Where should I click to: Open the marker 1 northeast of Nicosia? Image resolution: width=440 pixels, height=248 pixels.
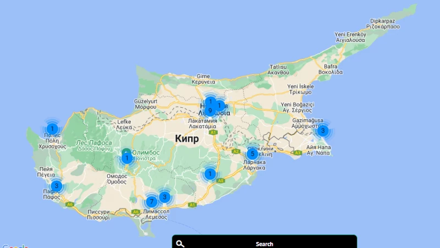[219, 106]
